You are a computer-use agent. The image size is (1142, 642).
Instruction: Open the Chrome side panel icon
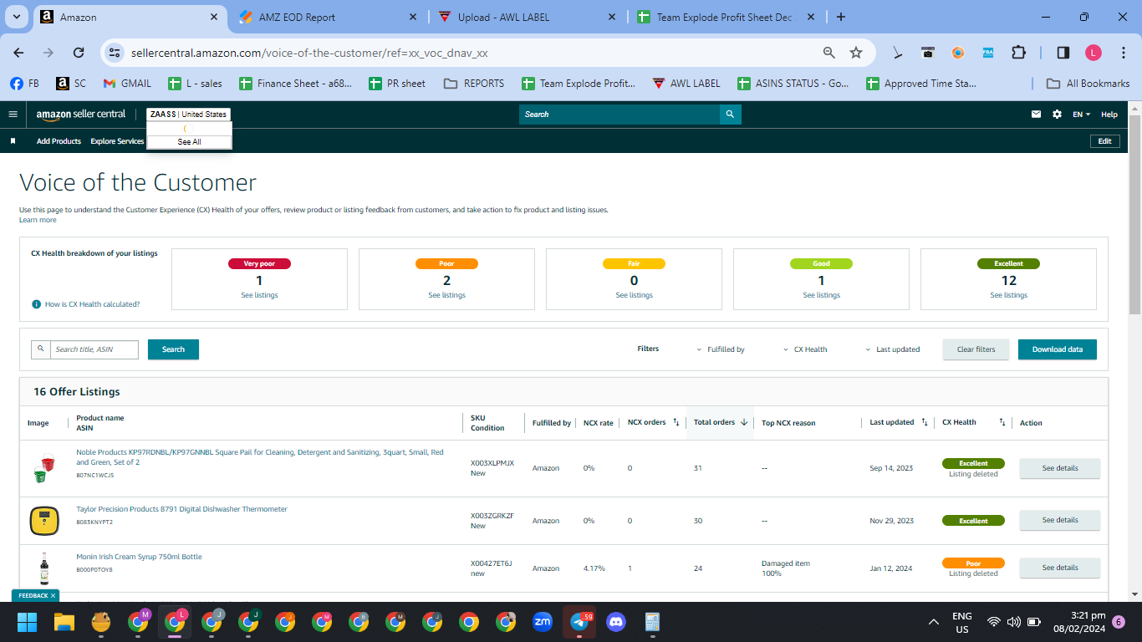point(1063,53)
